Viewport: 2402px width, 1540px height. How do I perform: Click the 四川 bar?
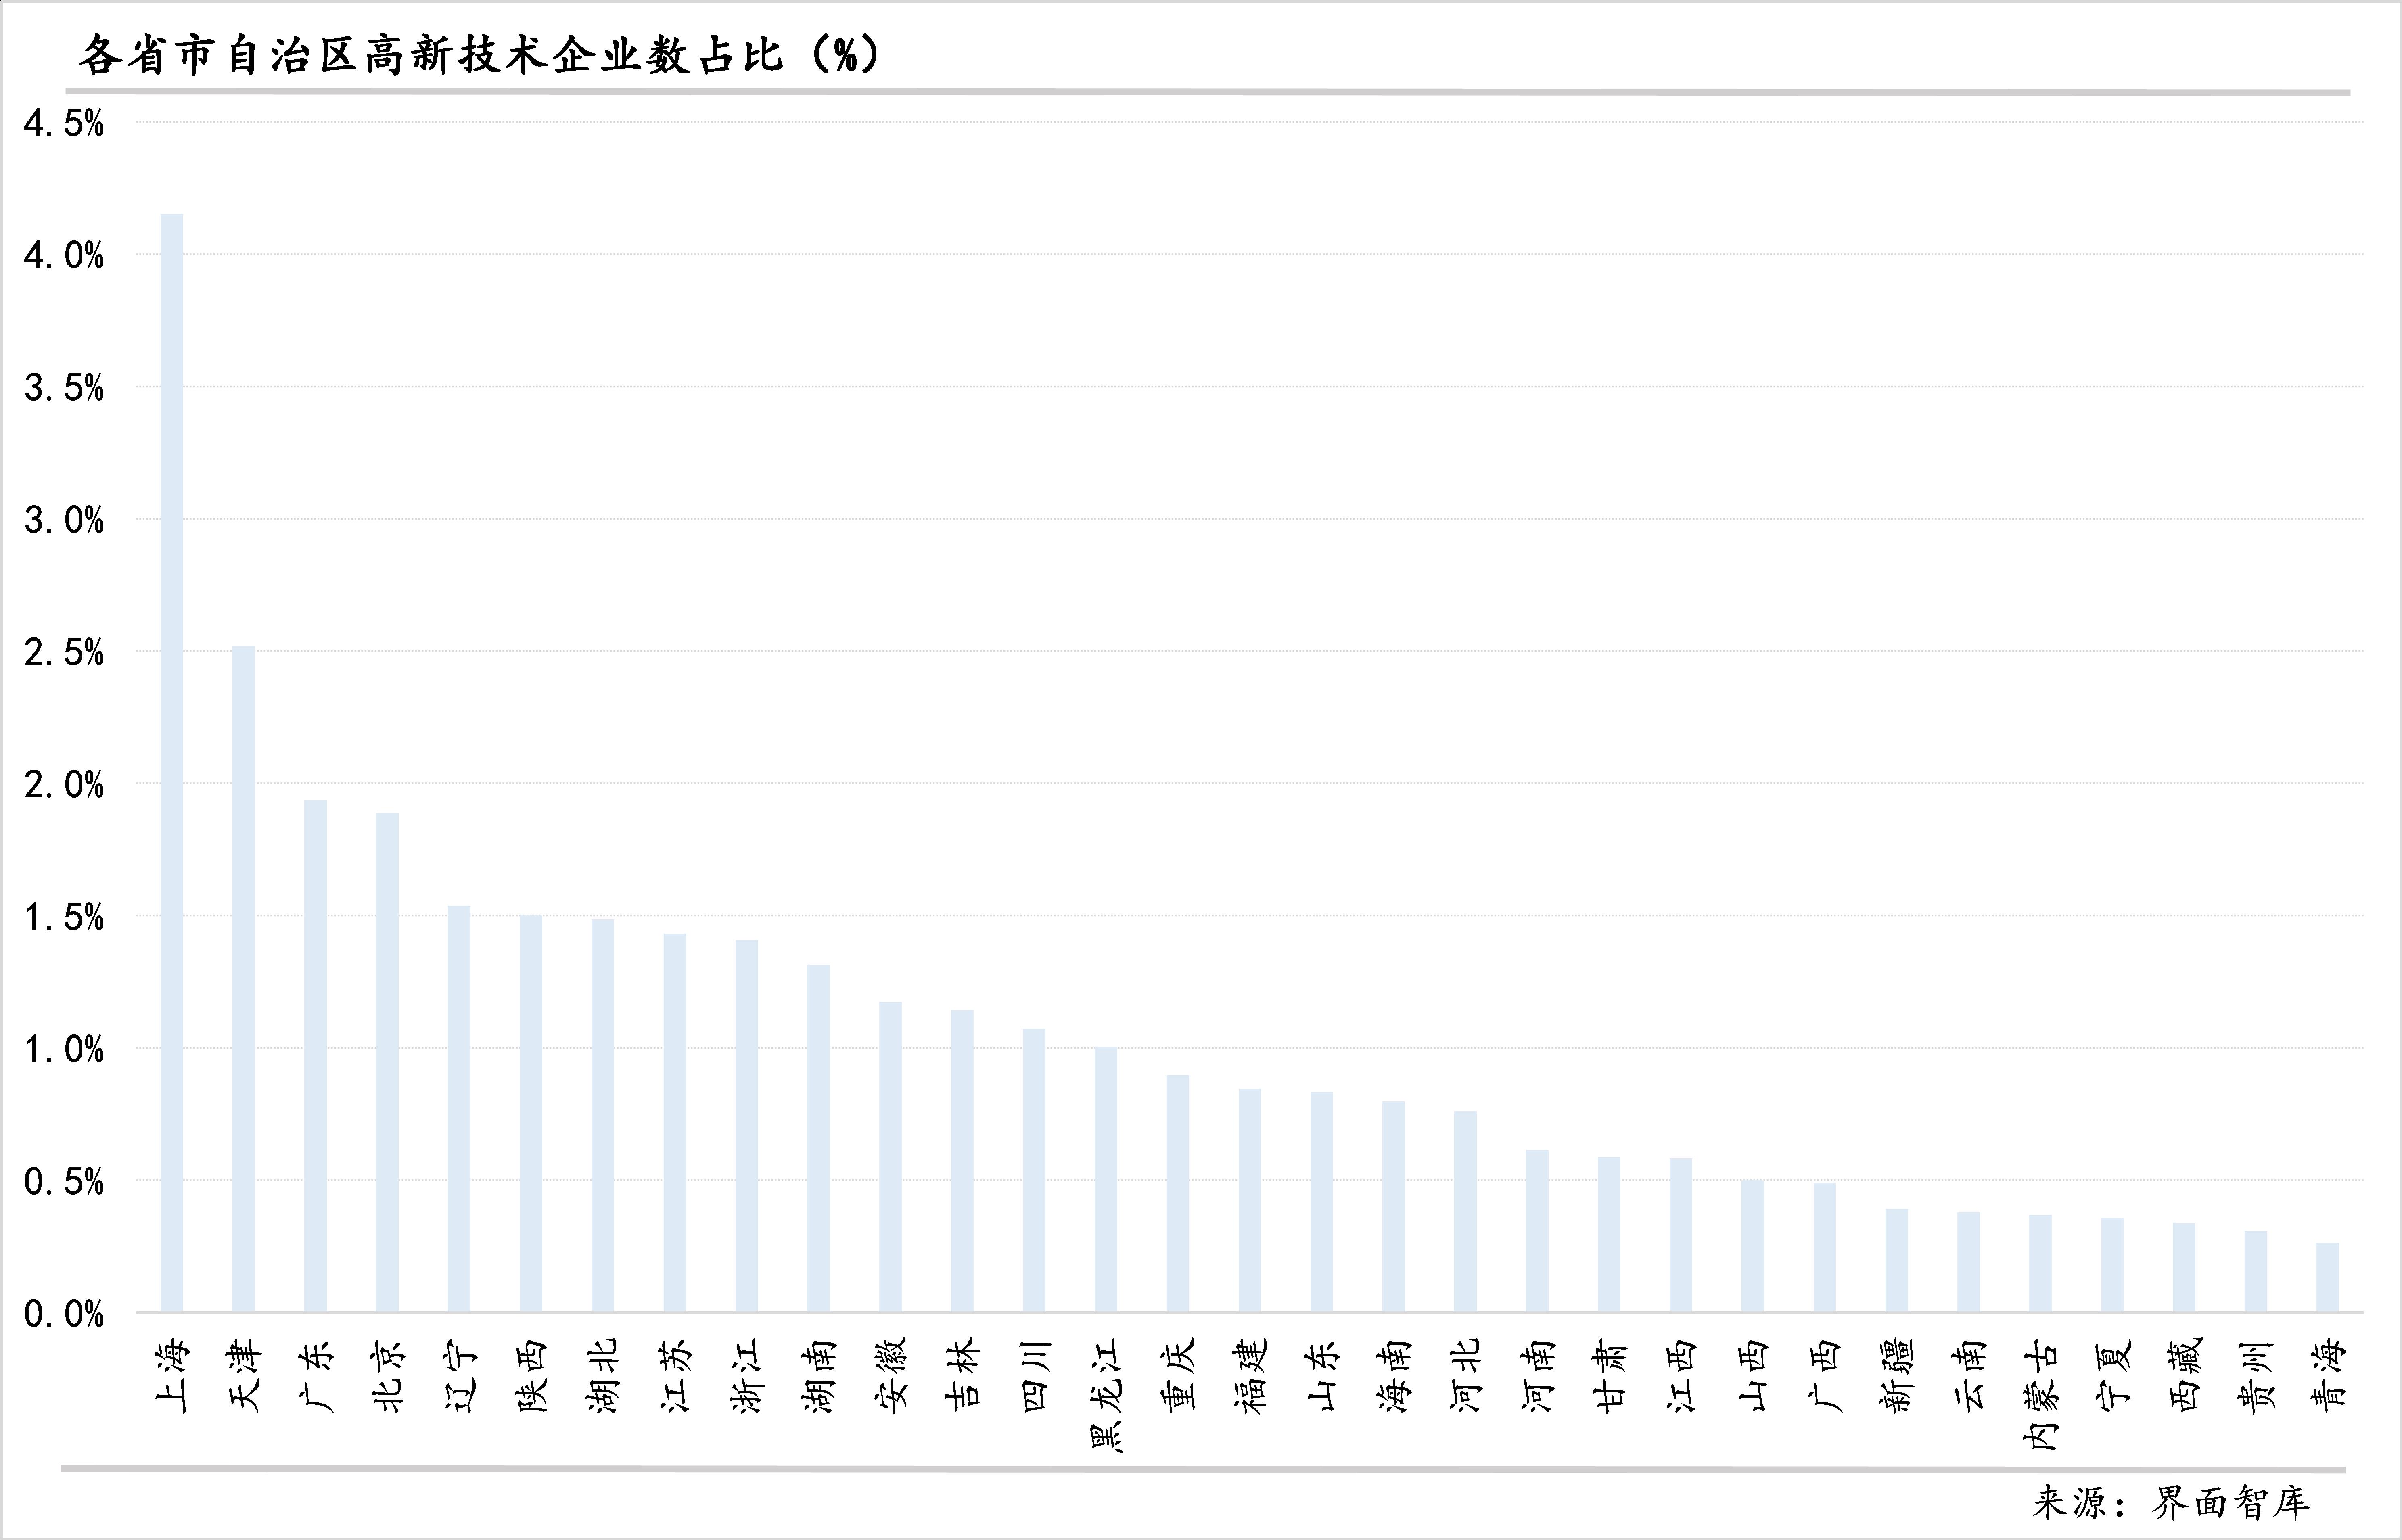pos(1034,1170)
